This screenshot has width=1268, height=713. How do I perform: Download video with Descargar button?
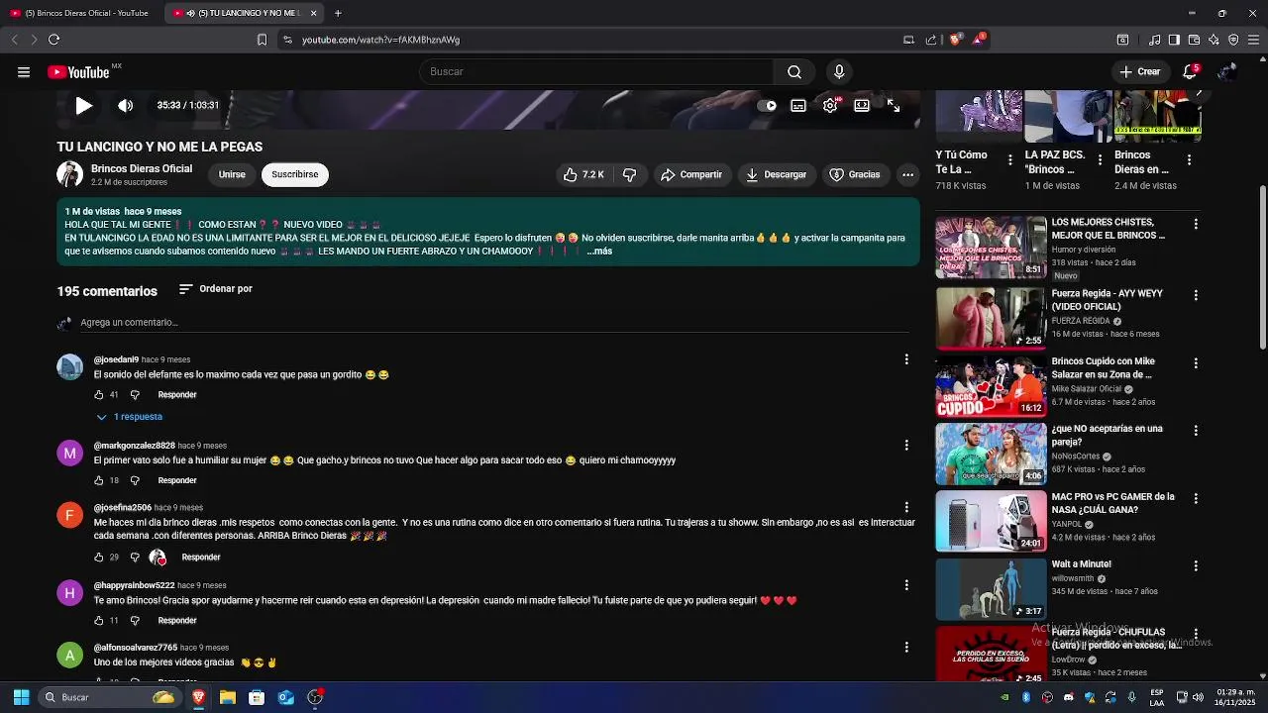[776, 174]
